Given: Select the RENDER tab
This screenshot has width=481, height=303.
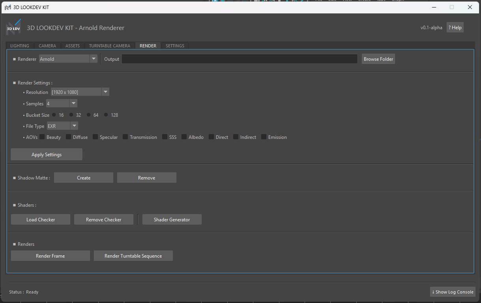Looking at the screenshot, I should (x=148, y=46).
